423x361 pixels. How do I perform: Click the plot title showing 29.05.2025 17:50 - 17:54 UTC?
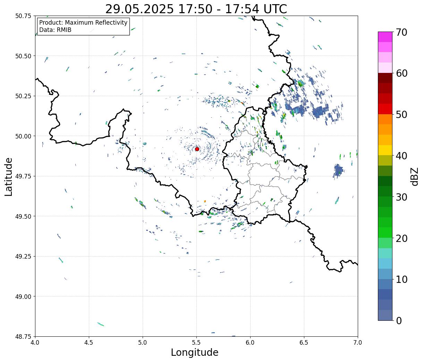point(196,9)
